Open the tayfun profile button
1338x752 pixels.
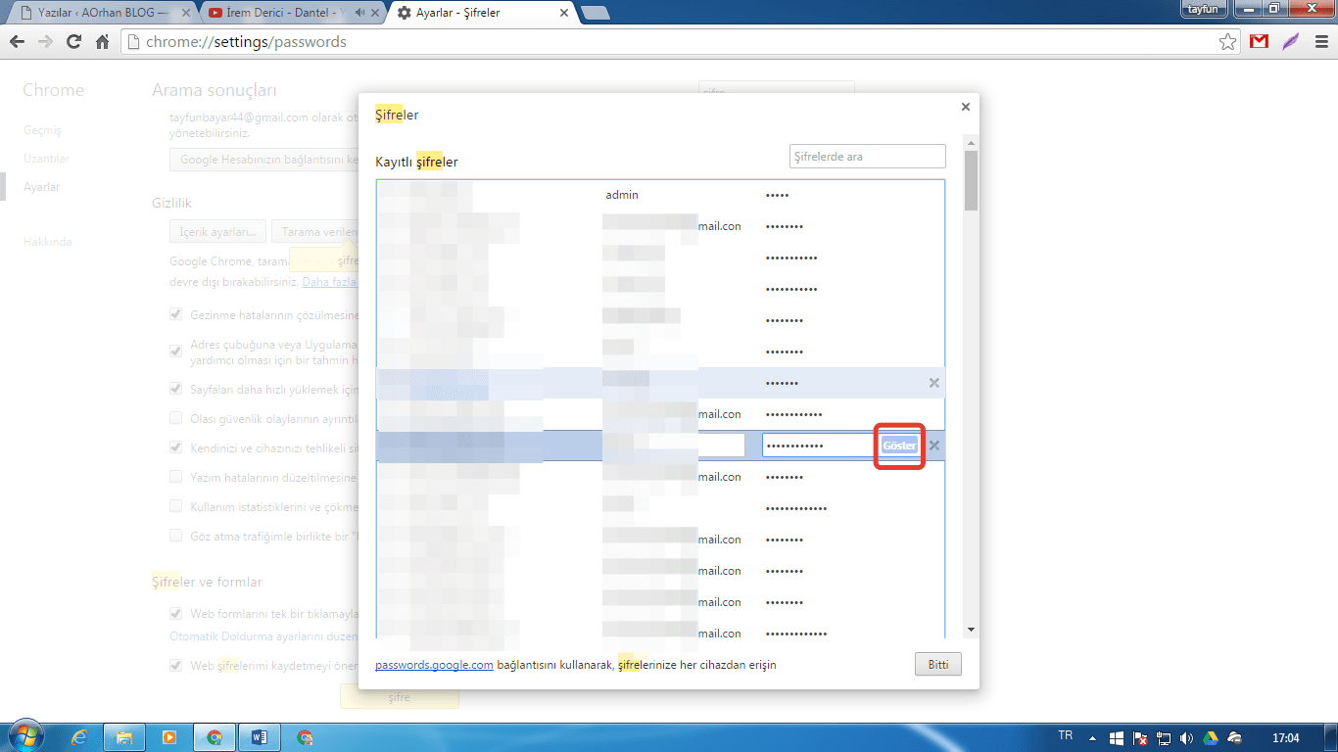(1203, 9)
